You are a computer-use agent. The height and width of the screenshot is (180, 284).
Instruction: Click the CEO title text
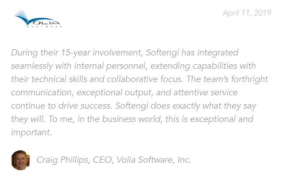coord(102,160)
